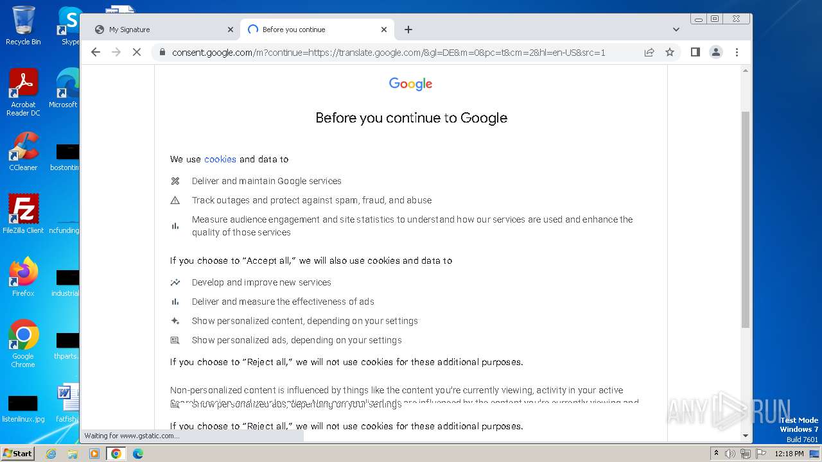Viewport: 822px width, 462px height.
Task: Close the My Signature tab
Action: (x=231, y=30)
